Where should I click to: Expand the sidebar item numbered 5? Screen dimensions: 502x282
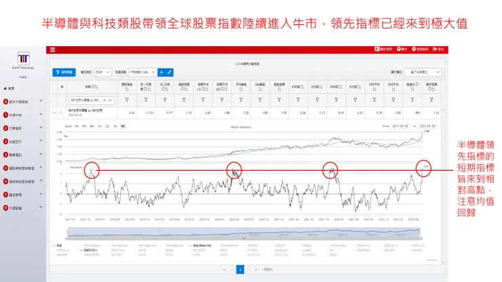pyautogui.click(x=41, y=167)
